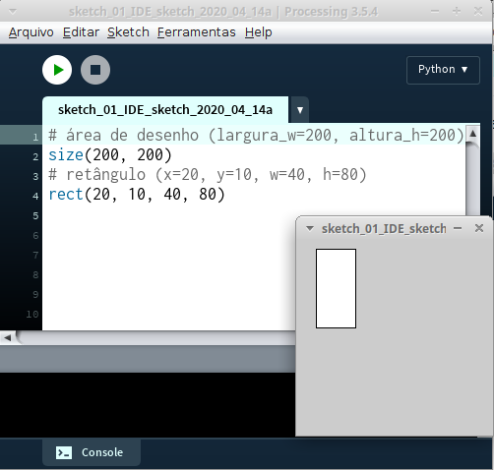The height and width of the screenshot is (470, 494).
Task: Open the sketch output window menu triangle
Action: point(310,228)
